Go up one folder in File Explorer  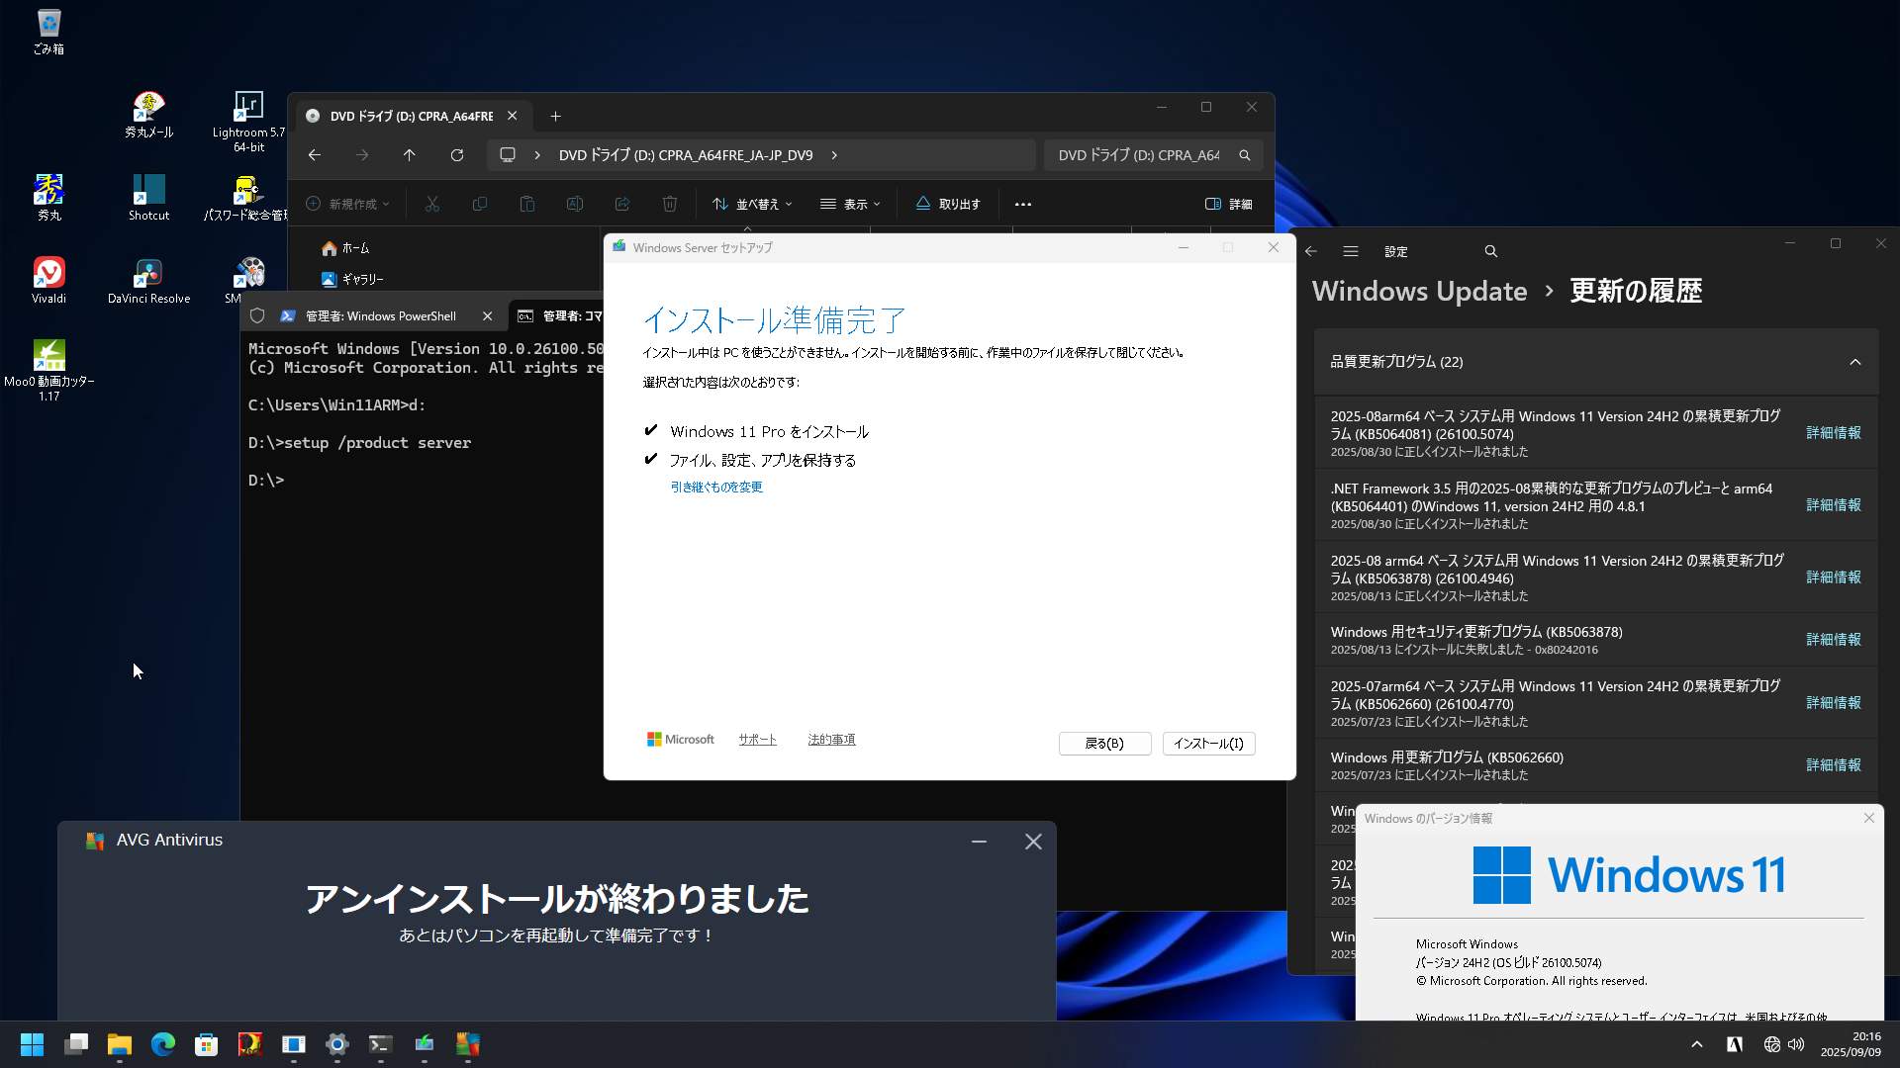[409, 155]
